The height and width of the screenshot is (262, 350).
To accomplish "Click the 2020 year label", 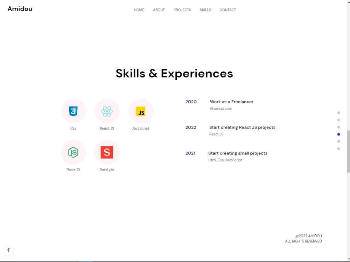I will point(191,102).
